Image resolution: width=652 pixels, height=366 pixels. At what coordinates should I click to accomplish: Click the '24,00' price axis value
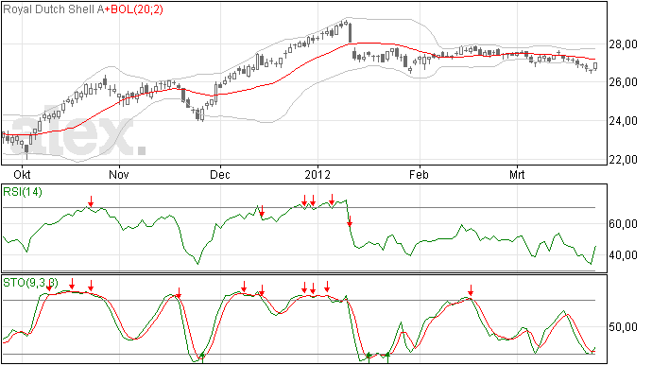pos(623,121)
